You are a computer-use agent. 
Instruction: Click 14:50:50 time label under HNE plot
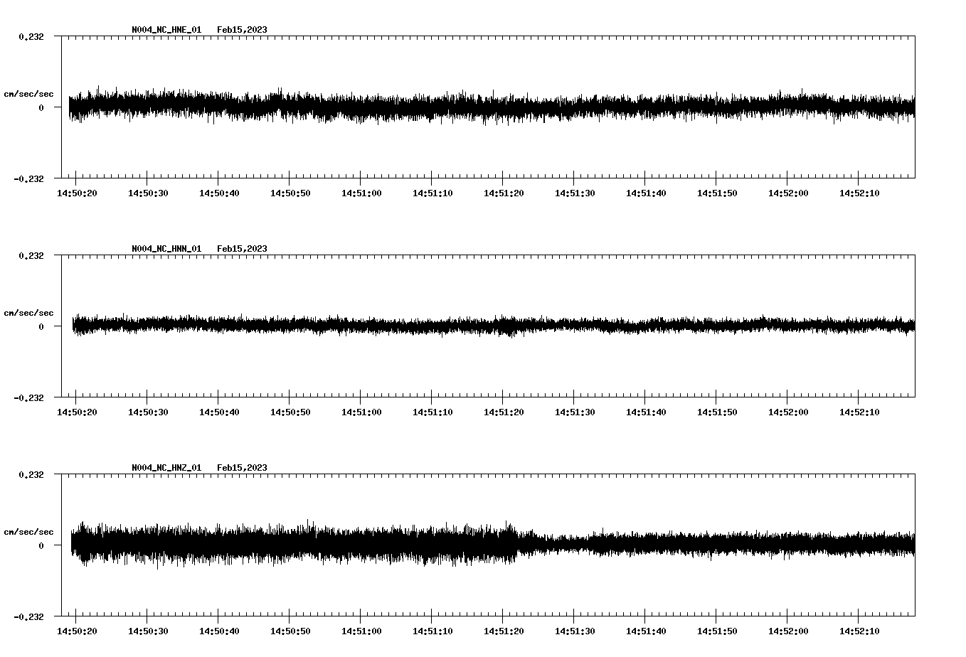click(290, 193)
